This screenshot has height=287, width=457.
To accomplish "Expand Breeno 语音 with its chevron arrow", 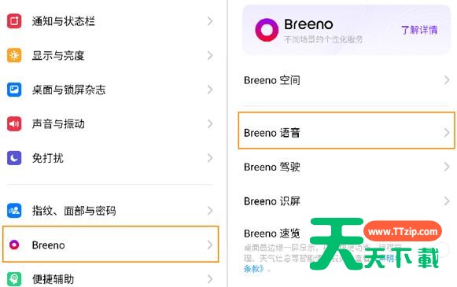I will 447,133.
